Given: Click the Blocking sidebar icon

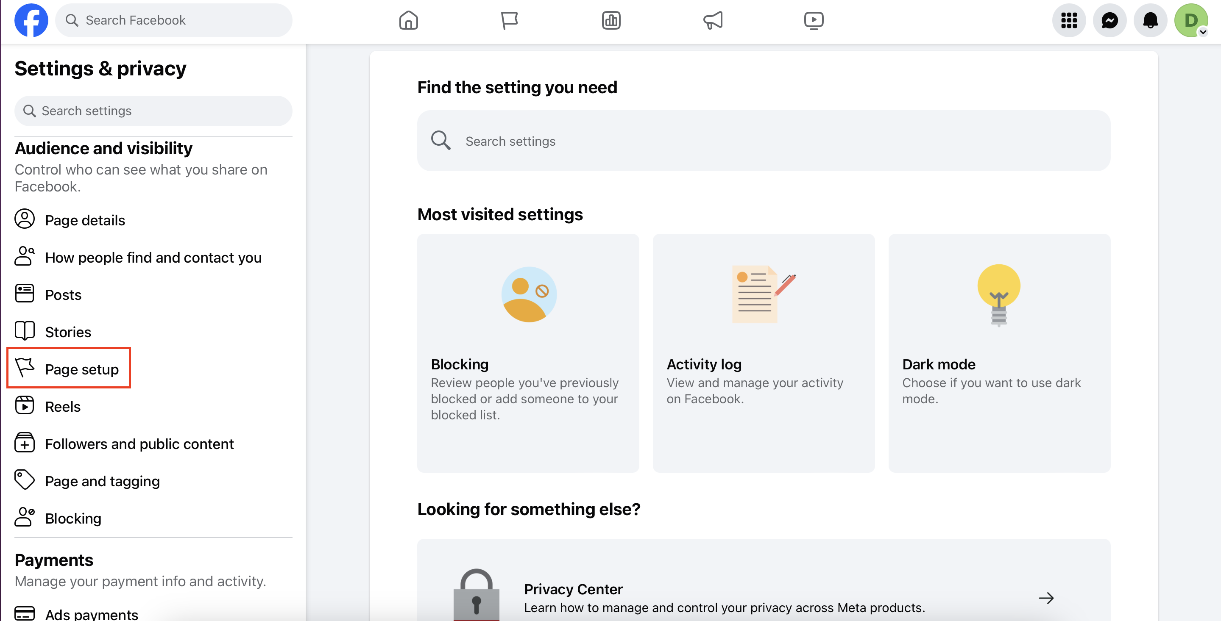Looking at the screenshot, I should [25, 517].
